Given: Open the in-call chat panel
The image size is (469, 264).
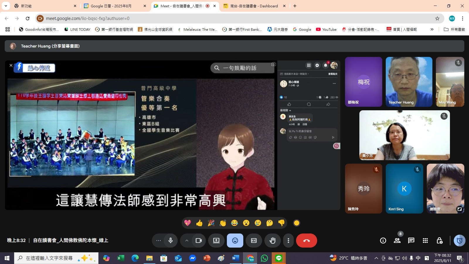Looking at the screenshot, I should tap(411, 241).
